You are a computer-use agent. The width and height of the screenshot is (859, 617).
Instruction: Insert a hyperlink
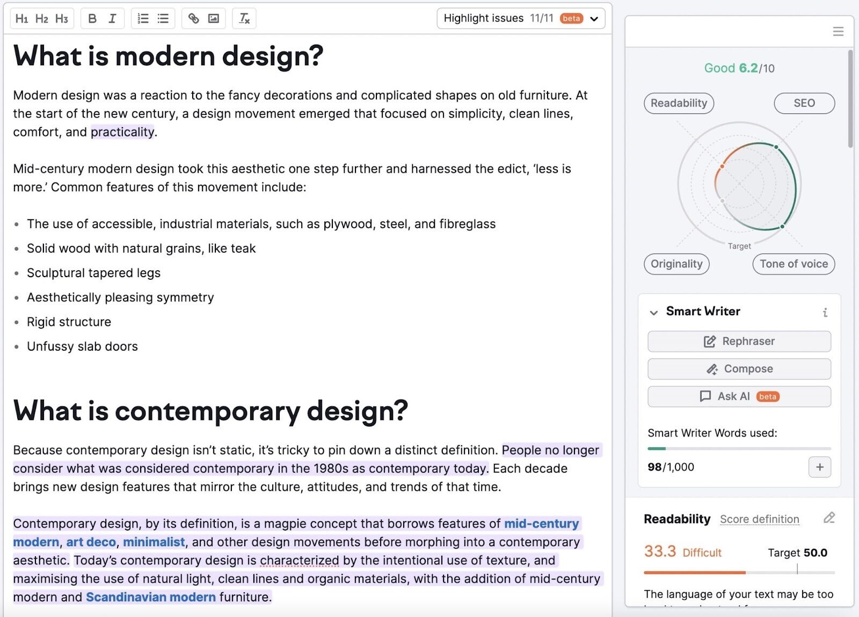[x=194, y=18]
